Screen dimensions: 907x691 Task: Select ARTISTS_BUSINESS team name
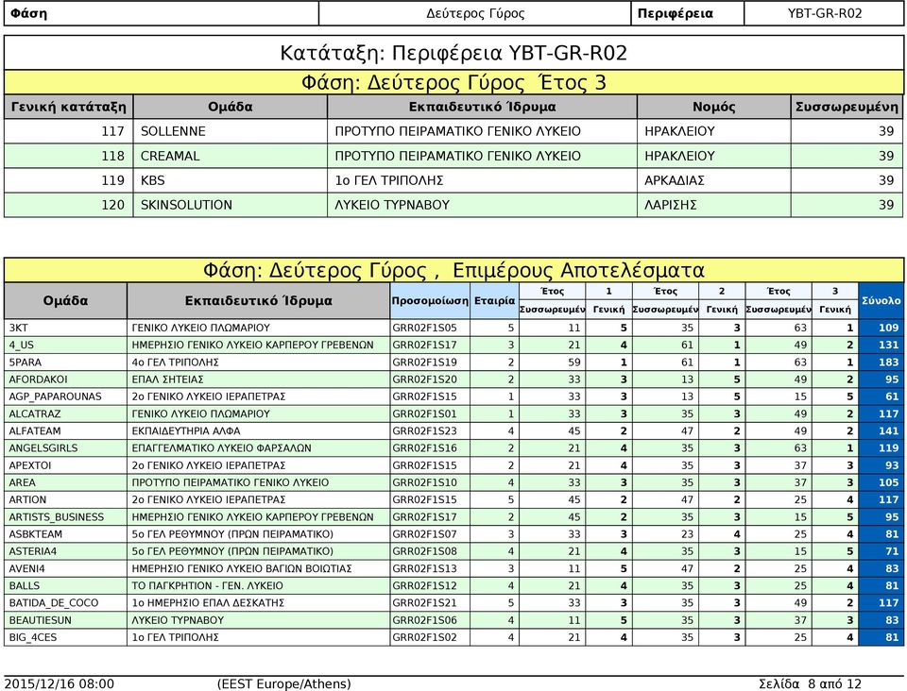[56, 517]
